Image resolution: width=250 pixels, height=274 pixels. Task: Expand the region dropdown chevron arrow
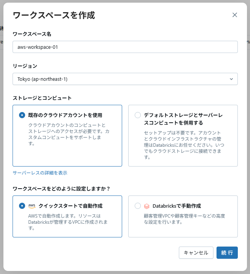(x=231, y=79)
